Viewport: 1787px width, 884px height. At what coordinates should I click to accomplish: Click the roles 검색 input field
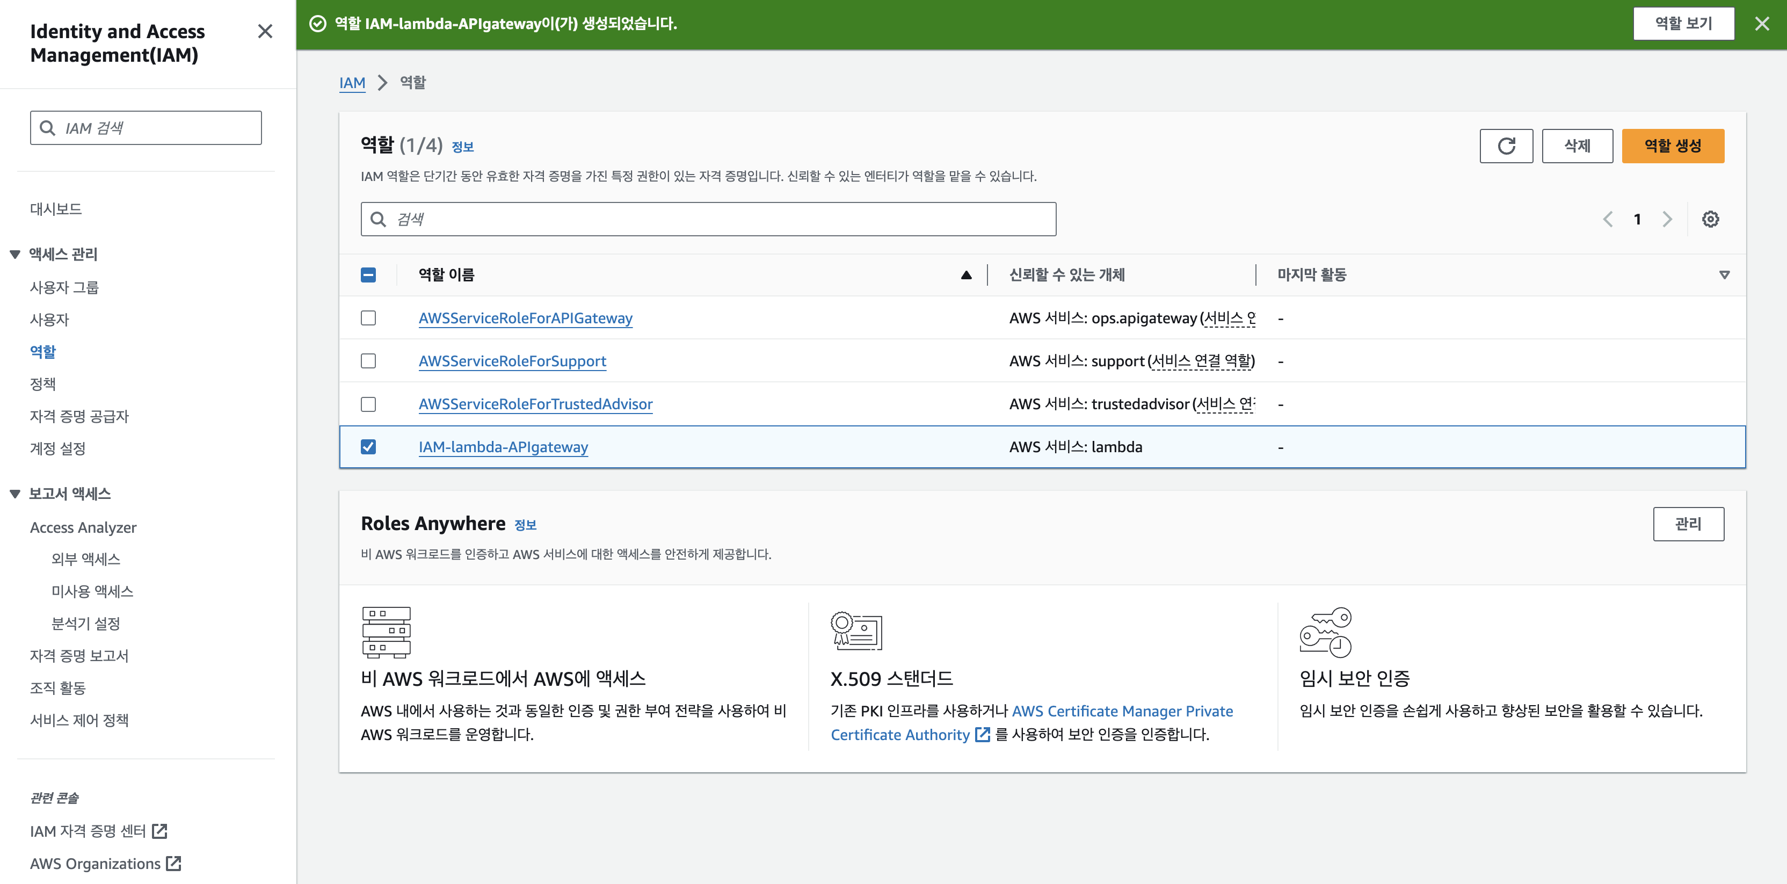pyautogui.click(x=708, y=219)
